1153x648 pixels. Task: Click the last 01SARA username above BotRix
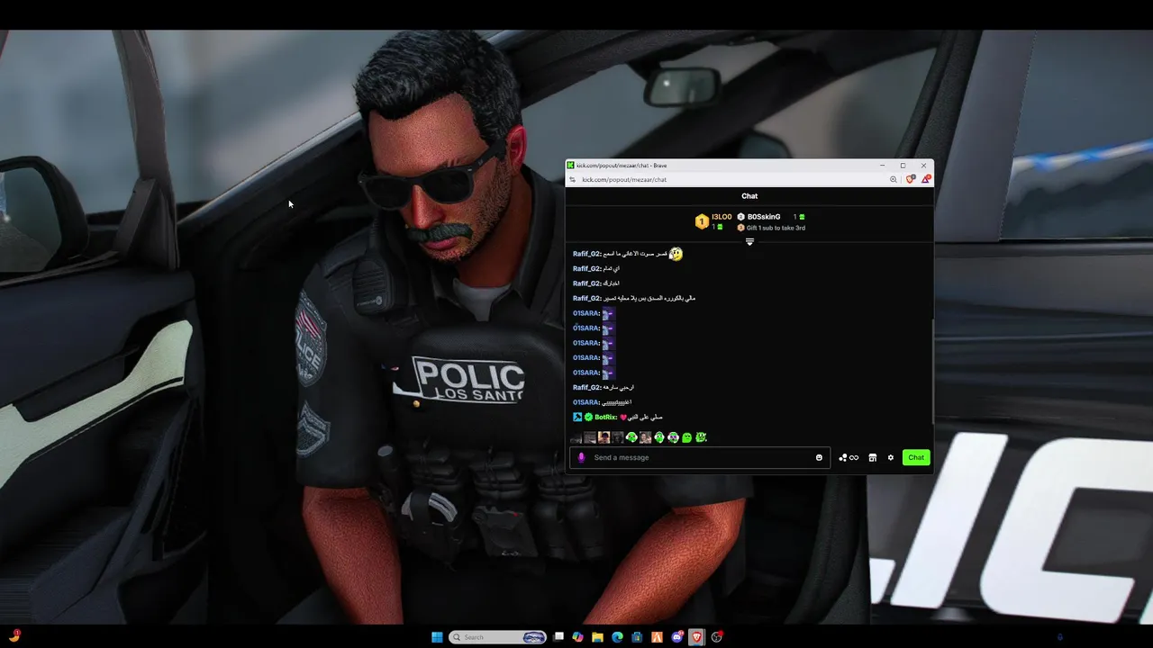586,402
